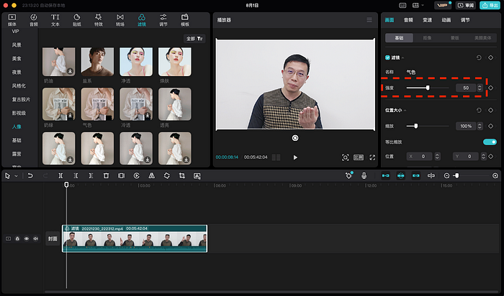Open the 贴纸 stickers panel
The image size is (504, 296).
[76, 19]
